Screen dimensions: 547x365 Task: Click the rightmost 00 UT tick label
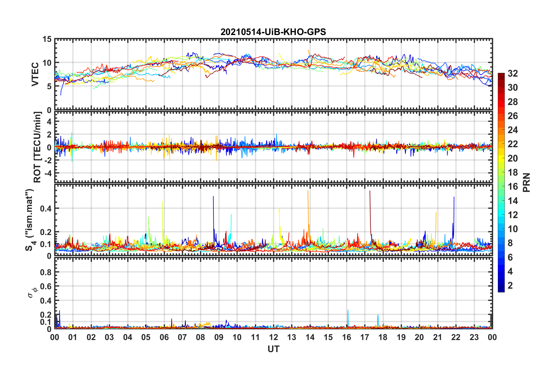click(492, 337)
